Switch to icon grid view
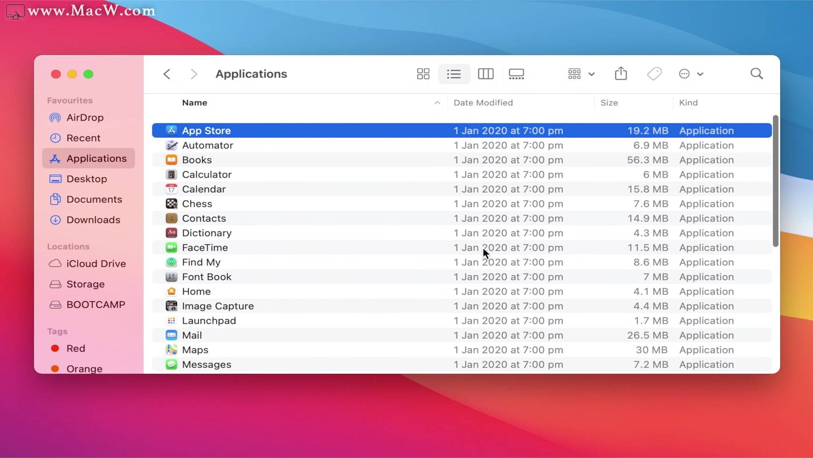This screenshot has height=458, width=813. pos(423,74)
